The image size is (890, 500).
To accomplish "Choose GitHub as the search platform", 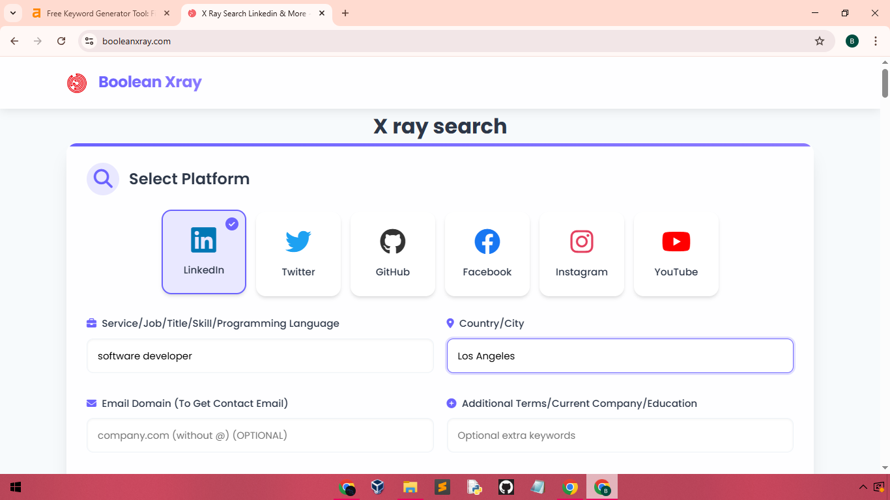I will click(392, 253).
